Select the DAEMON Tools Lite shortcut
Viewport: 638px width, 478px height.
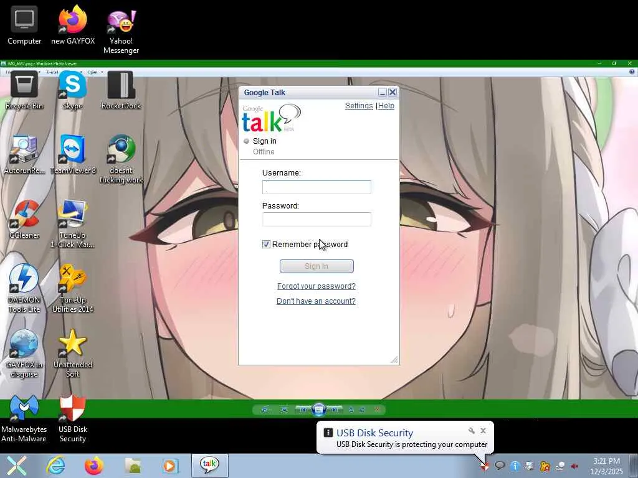click(24, 289)
